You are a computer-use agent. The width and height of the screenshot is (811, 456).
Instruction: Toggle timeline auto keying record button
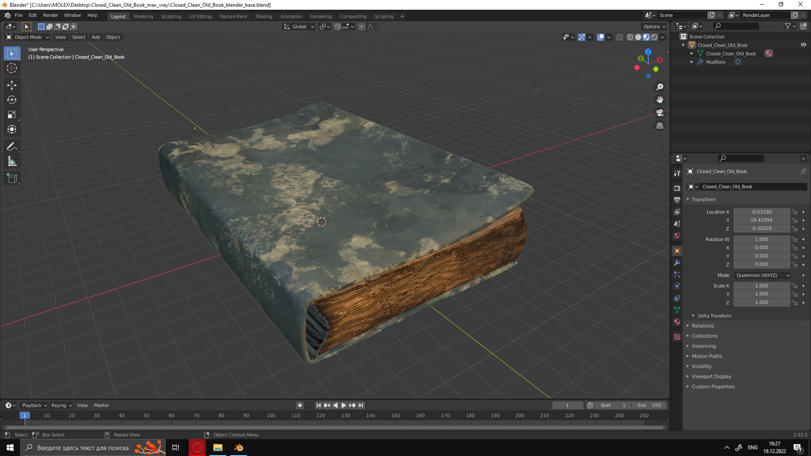click(x=300, y=405)
